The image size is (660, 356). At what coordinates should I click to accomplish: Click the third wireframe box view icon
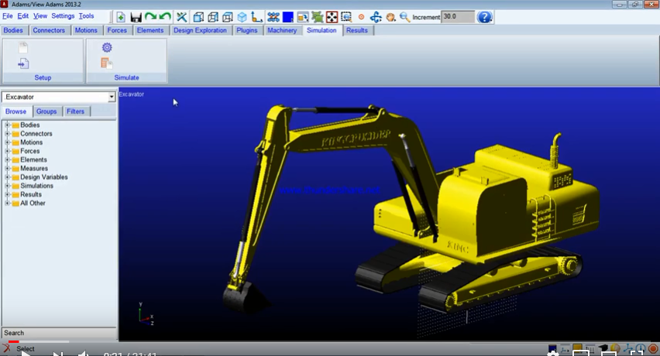pos(228,17)
